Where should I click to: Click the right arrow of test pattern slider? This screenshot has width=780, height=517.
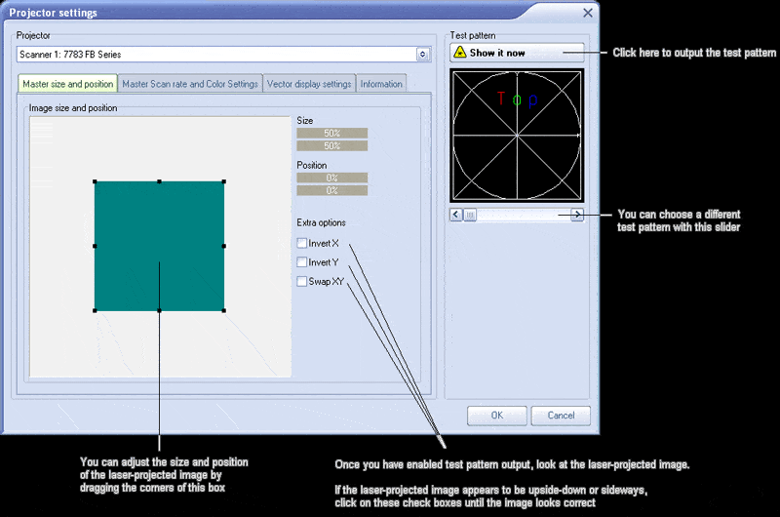(577, 215)
